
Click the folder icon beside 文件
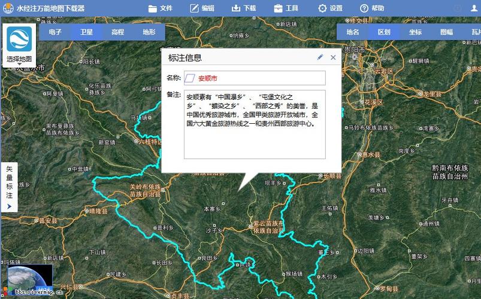(x=153, y=8)
